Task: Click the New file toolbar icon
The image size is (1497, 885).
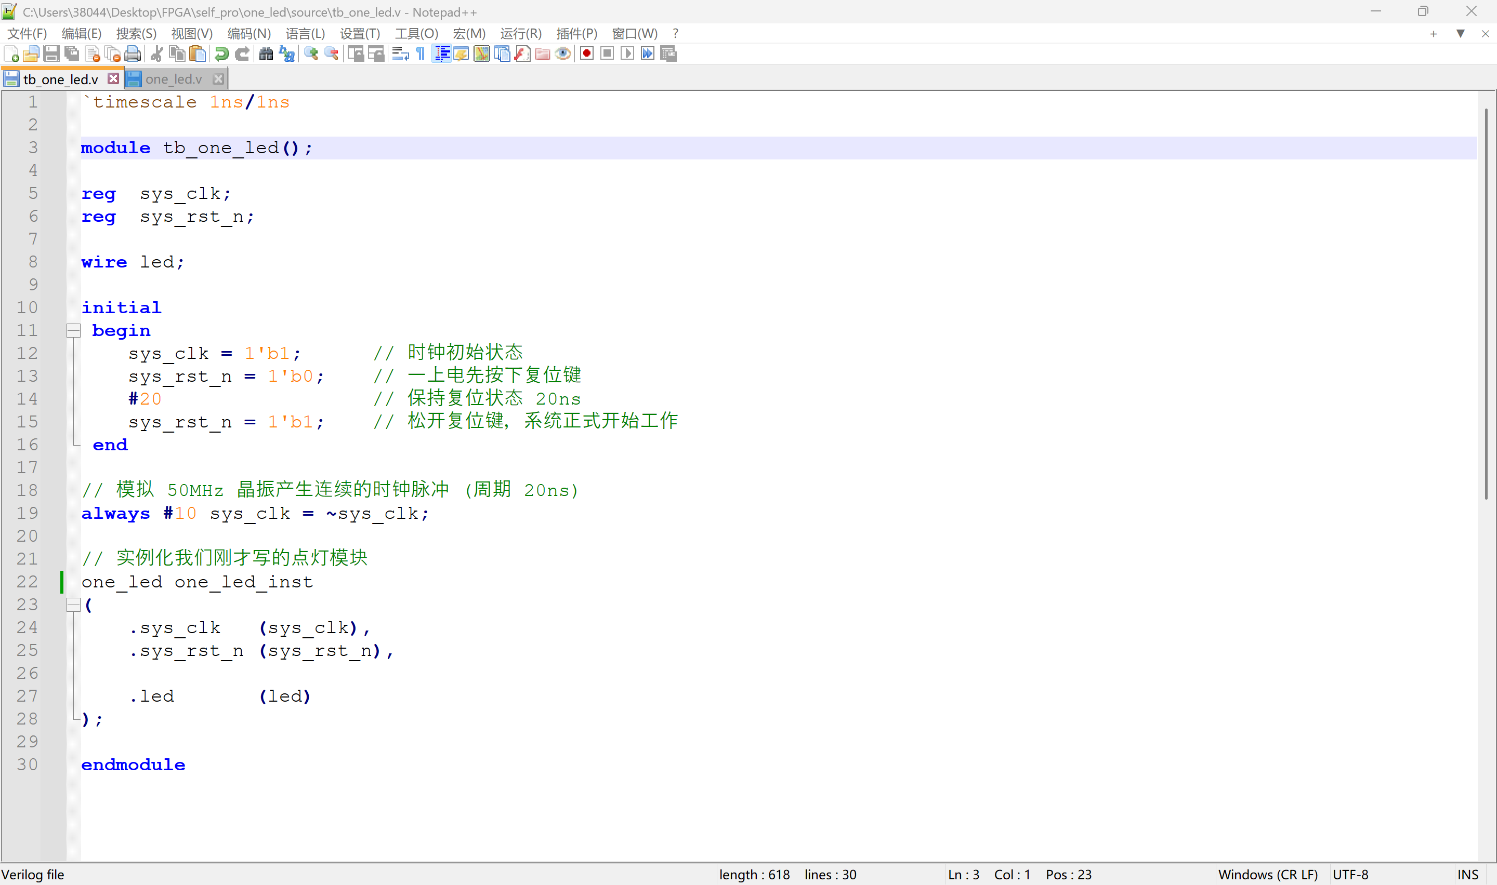Action: [11, 54]
